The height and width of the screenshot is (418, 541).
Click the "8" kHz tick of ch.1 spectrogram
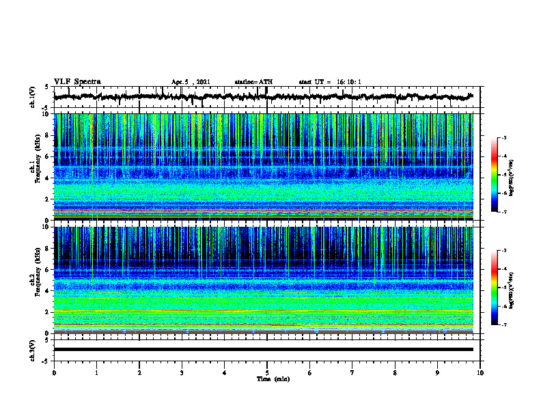(x=47, y=135)
